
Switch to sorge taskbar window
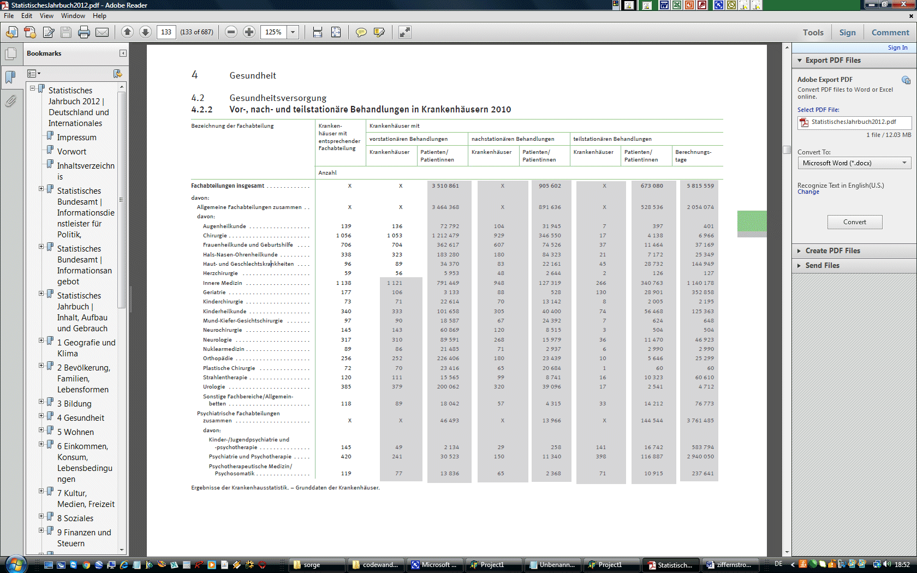[x=317, y=565]
